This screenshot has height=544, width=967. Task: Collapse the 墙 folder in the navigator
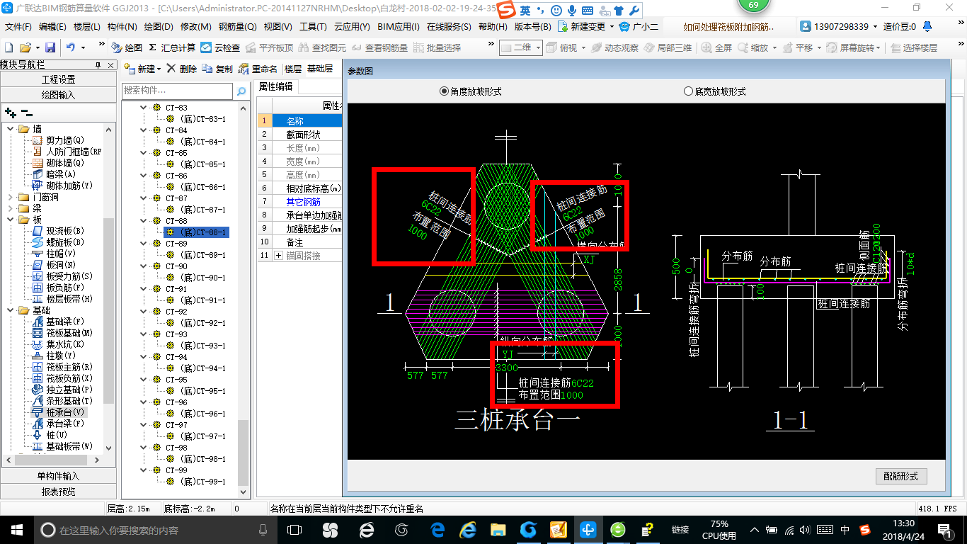11,129
